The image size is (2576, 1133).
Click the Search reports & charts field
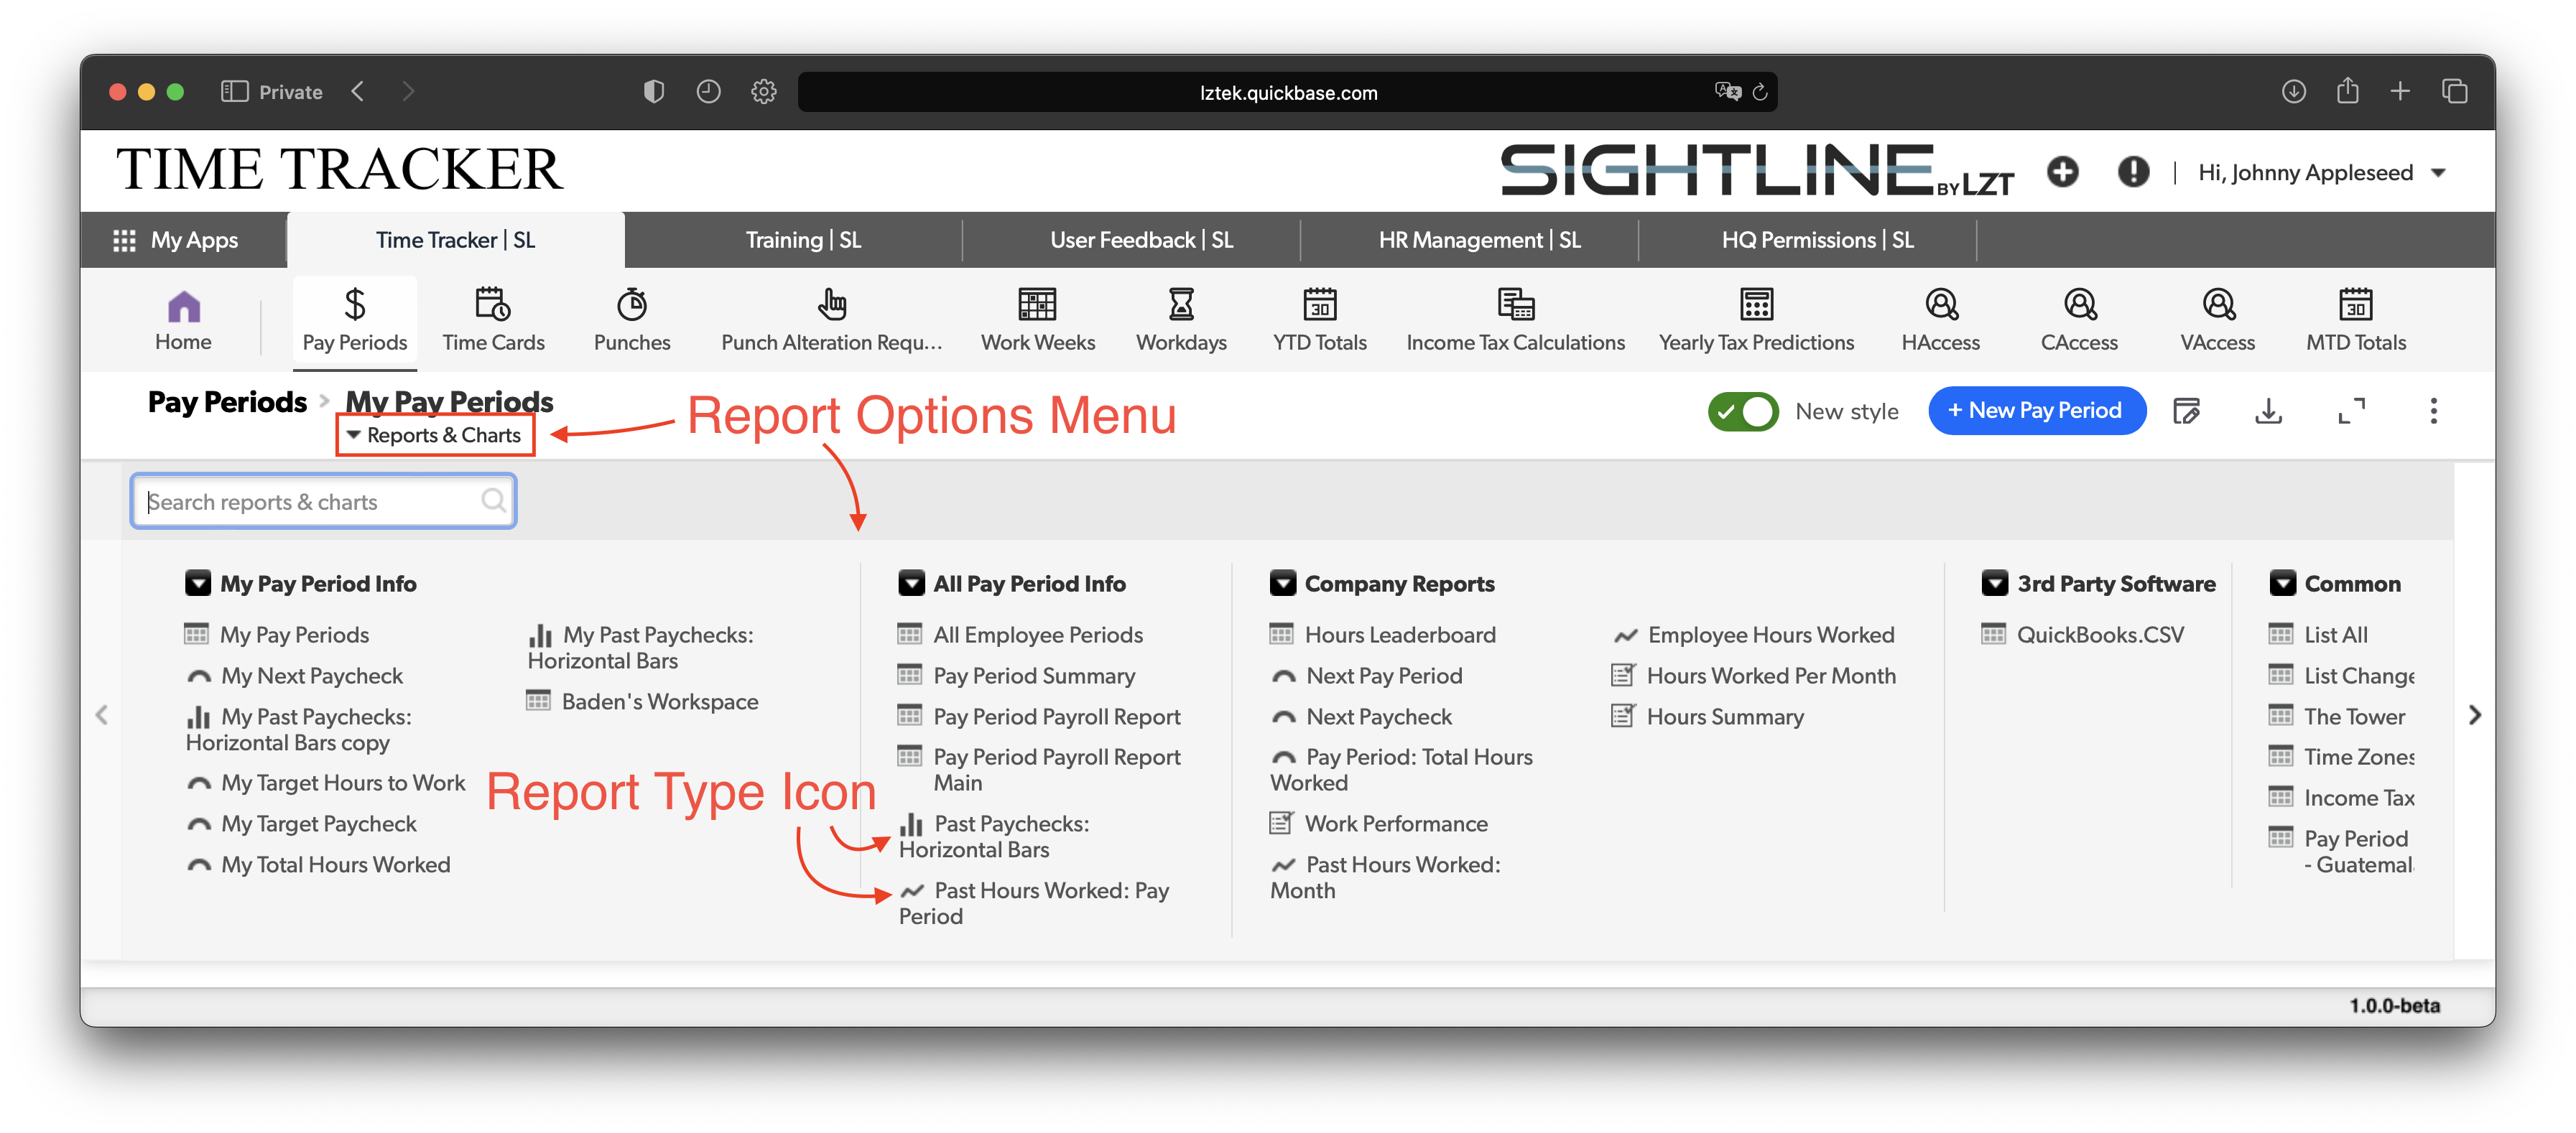coord(312,502)
